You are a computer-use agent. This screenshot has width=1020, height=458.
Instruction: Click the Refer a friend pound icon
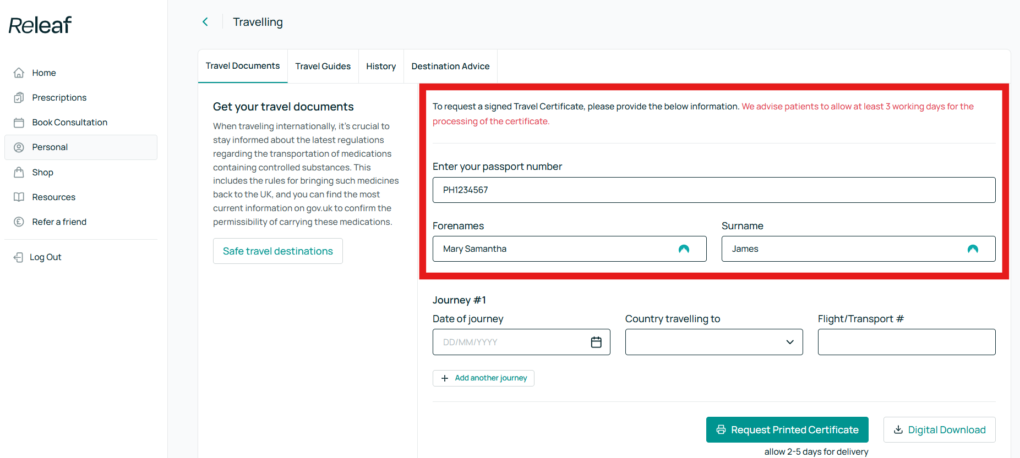[x=19, y=222]
